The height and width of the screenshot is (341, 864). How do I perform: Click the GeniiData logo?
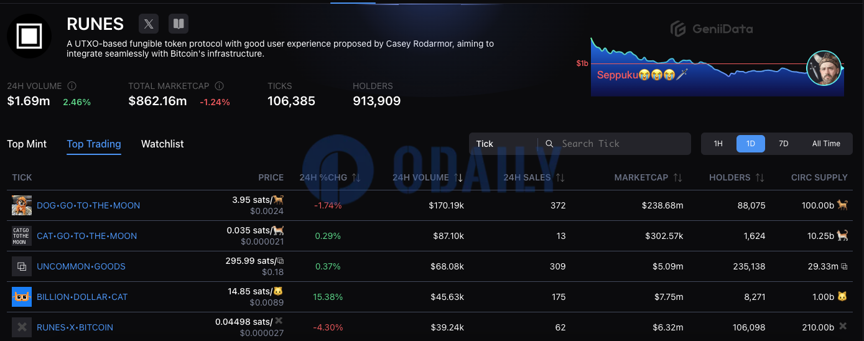pos(711,29)
